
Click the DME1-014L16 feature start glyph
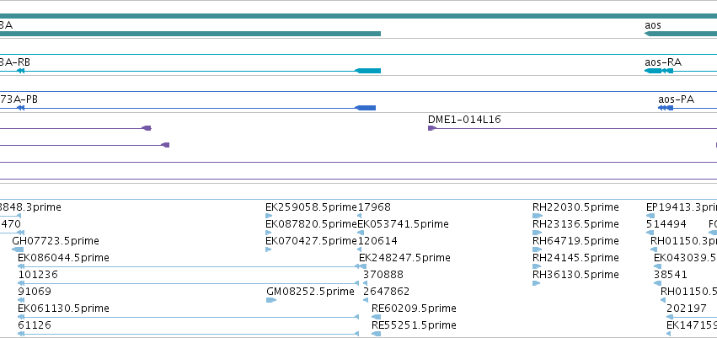click(431, 128)
